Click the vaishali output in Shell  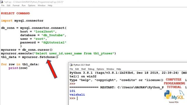[77, 94]
